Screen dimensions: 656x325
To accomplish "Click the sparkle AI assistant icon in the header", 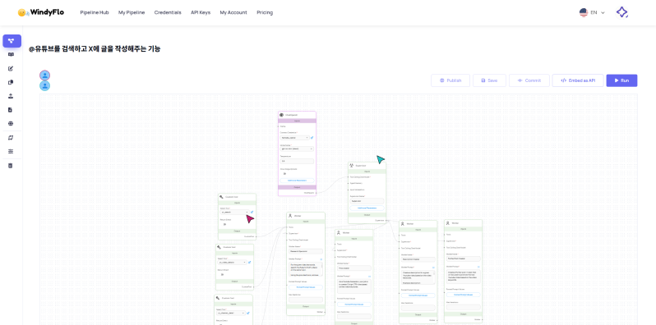I will 622,12.
